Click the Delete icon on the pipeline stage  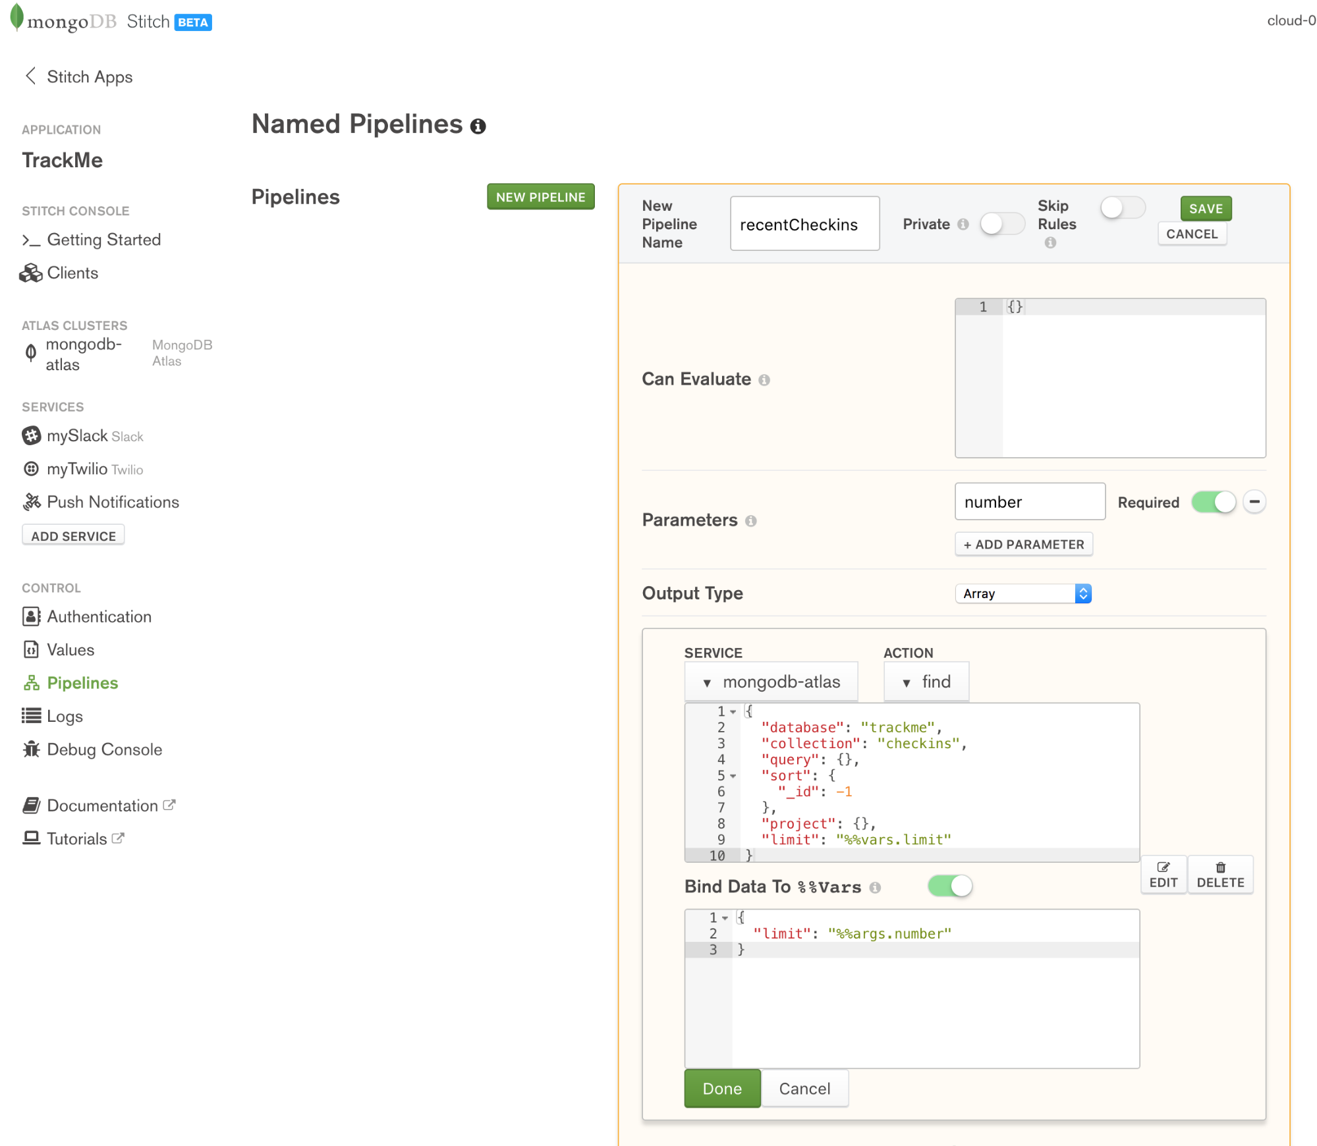coord(1219,874)
